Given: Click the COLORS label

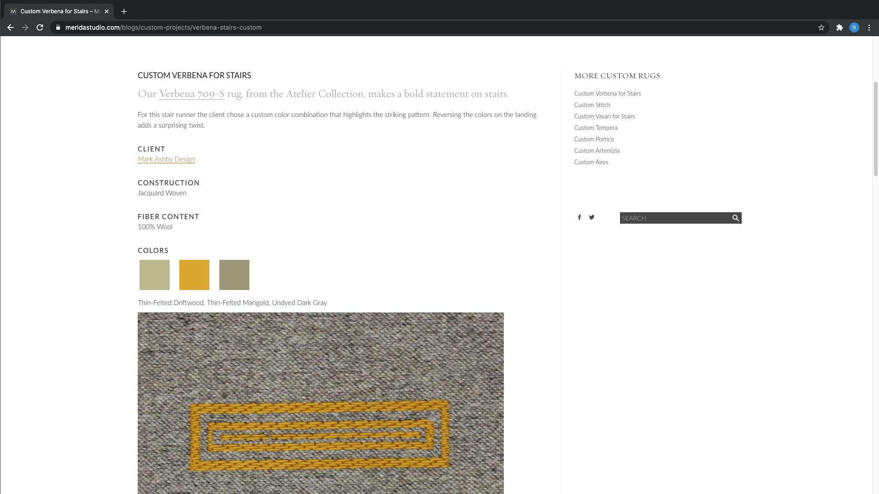Looking at the screenshot, I should tap(153, 251).
